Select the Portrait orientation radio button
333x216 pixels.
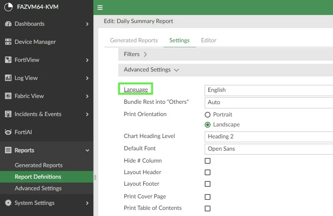207,115
